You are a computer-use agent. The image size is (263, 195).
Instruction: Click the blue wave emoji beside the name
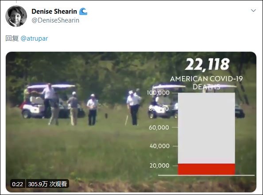(83, 11)
